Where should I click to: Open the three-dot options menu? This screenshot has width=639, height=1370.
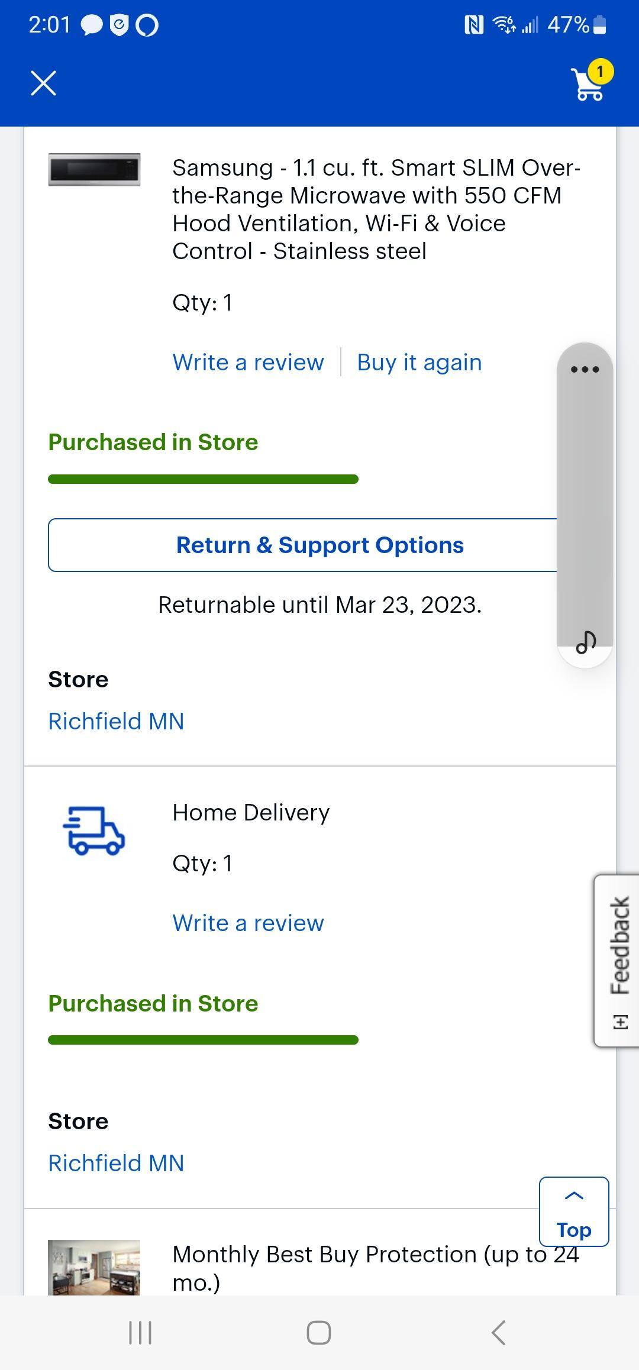coord(583,368)
